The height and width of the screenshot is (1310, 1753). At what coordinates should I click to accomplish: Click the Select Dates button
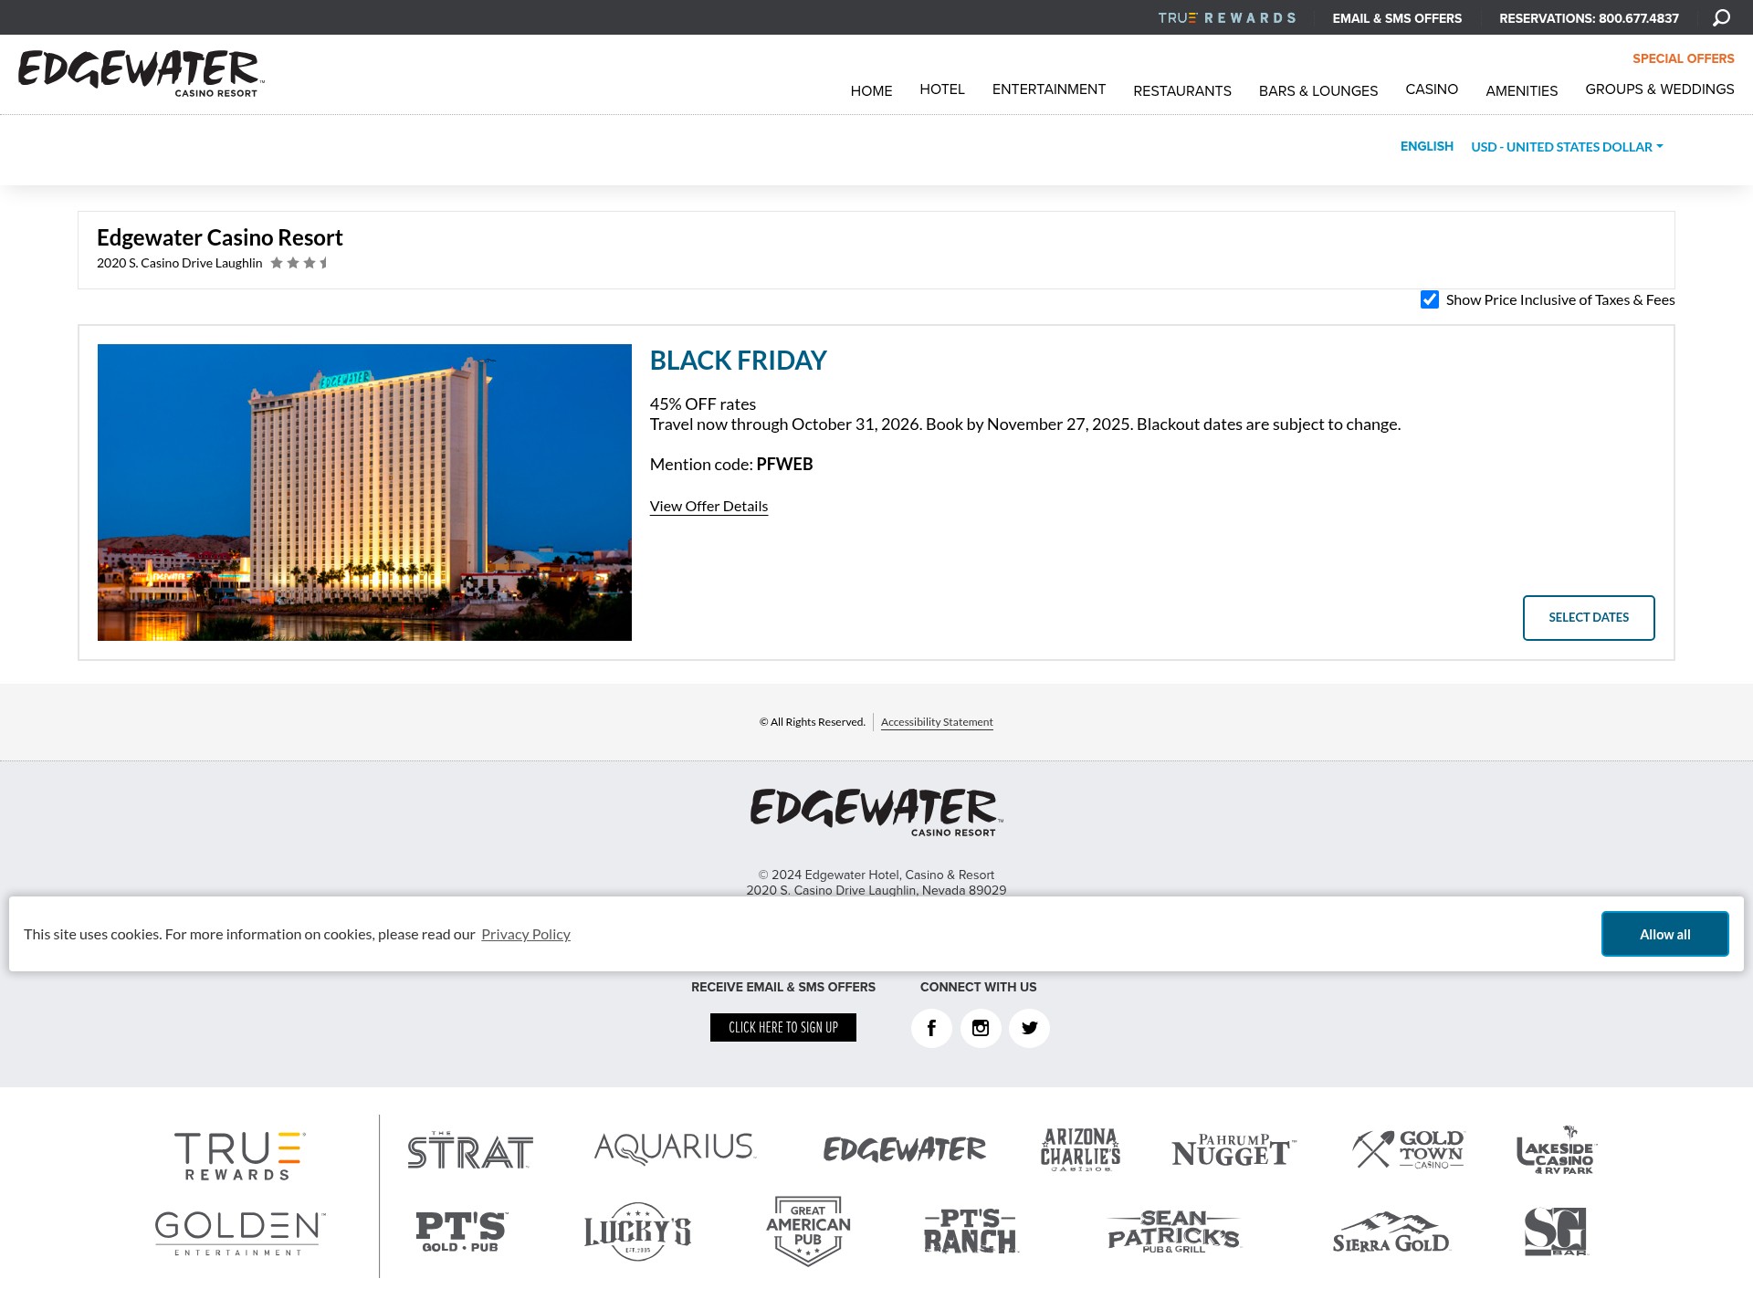coord(1589,618)
